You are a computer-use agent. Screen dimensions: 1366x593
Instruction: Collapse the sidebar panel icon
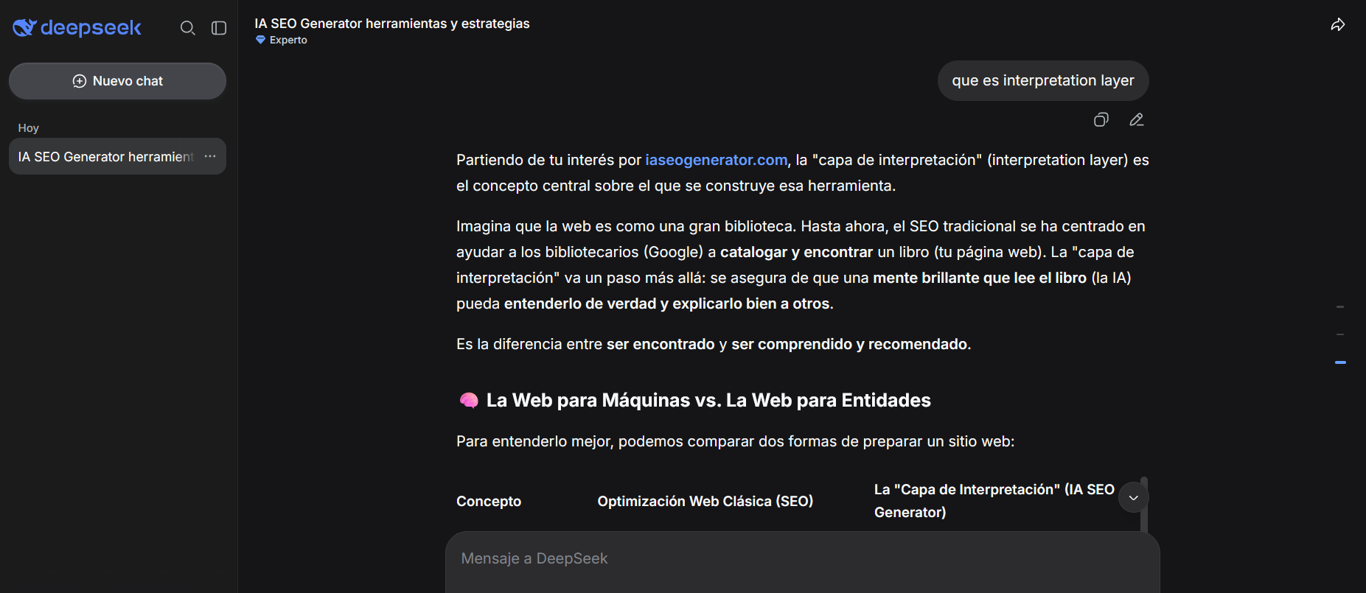coord(219,28)
